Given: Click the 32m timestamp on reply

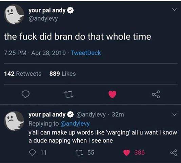Looking at the screenshot, I should tap(118, 114).
